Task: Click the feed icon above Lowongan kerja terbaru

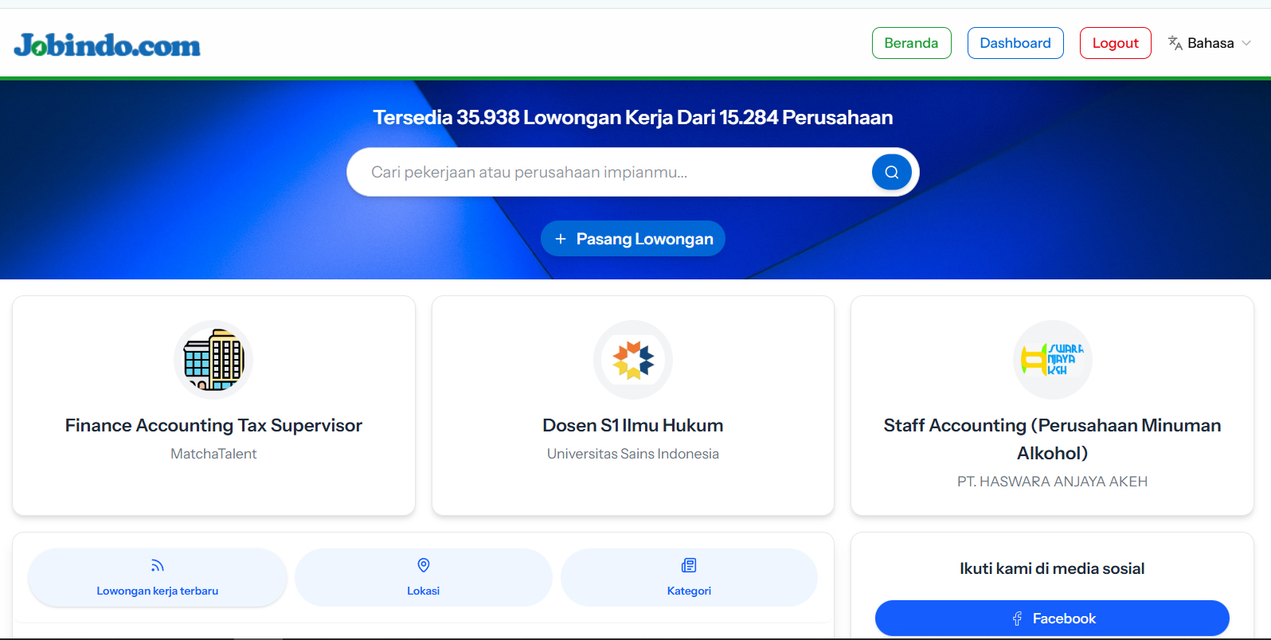Action: (158, 565)
